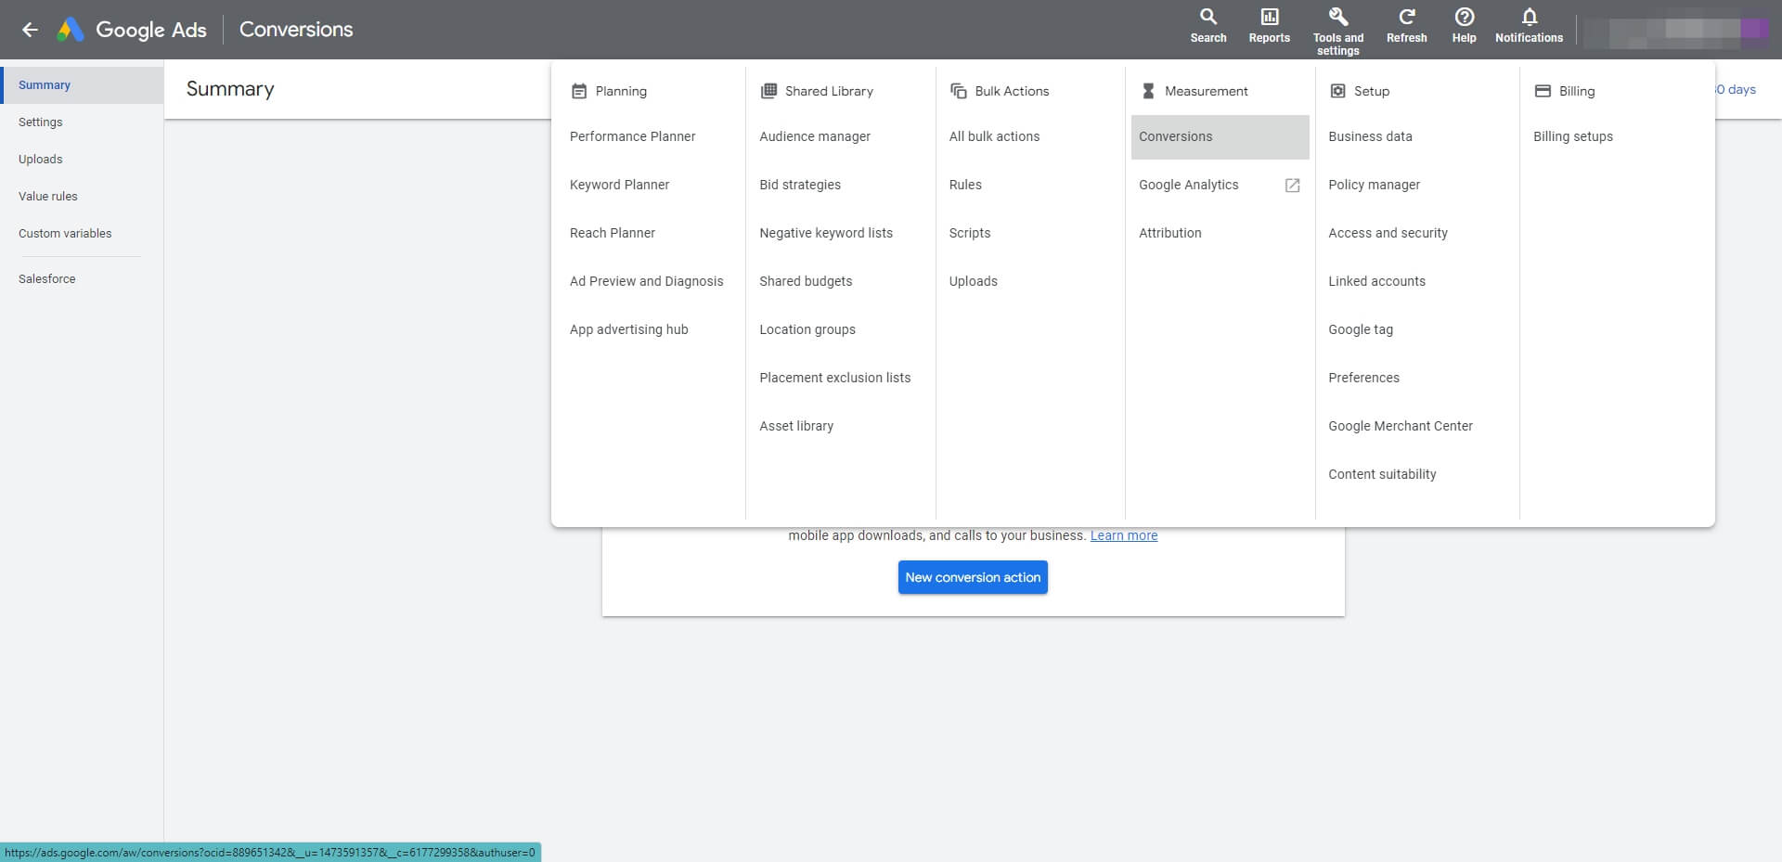Open the Notifications bell icon
The height and width of the screenshot is (862, 1782).
(x=1529, y=17)
